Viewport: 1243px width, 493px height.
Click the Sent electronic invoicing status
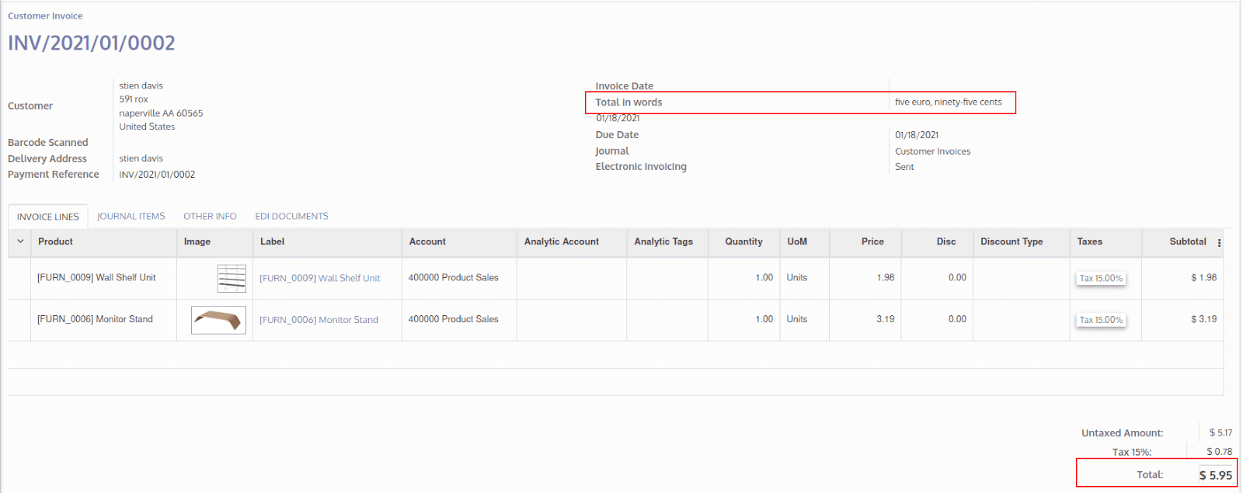pos(904,167)
